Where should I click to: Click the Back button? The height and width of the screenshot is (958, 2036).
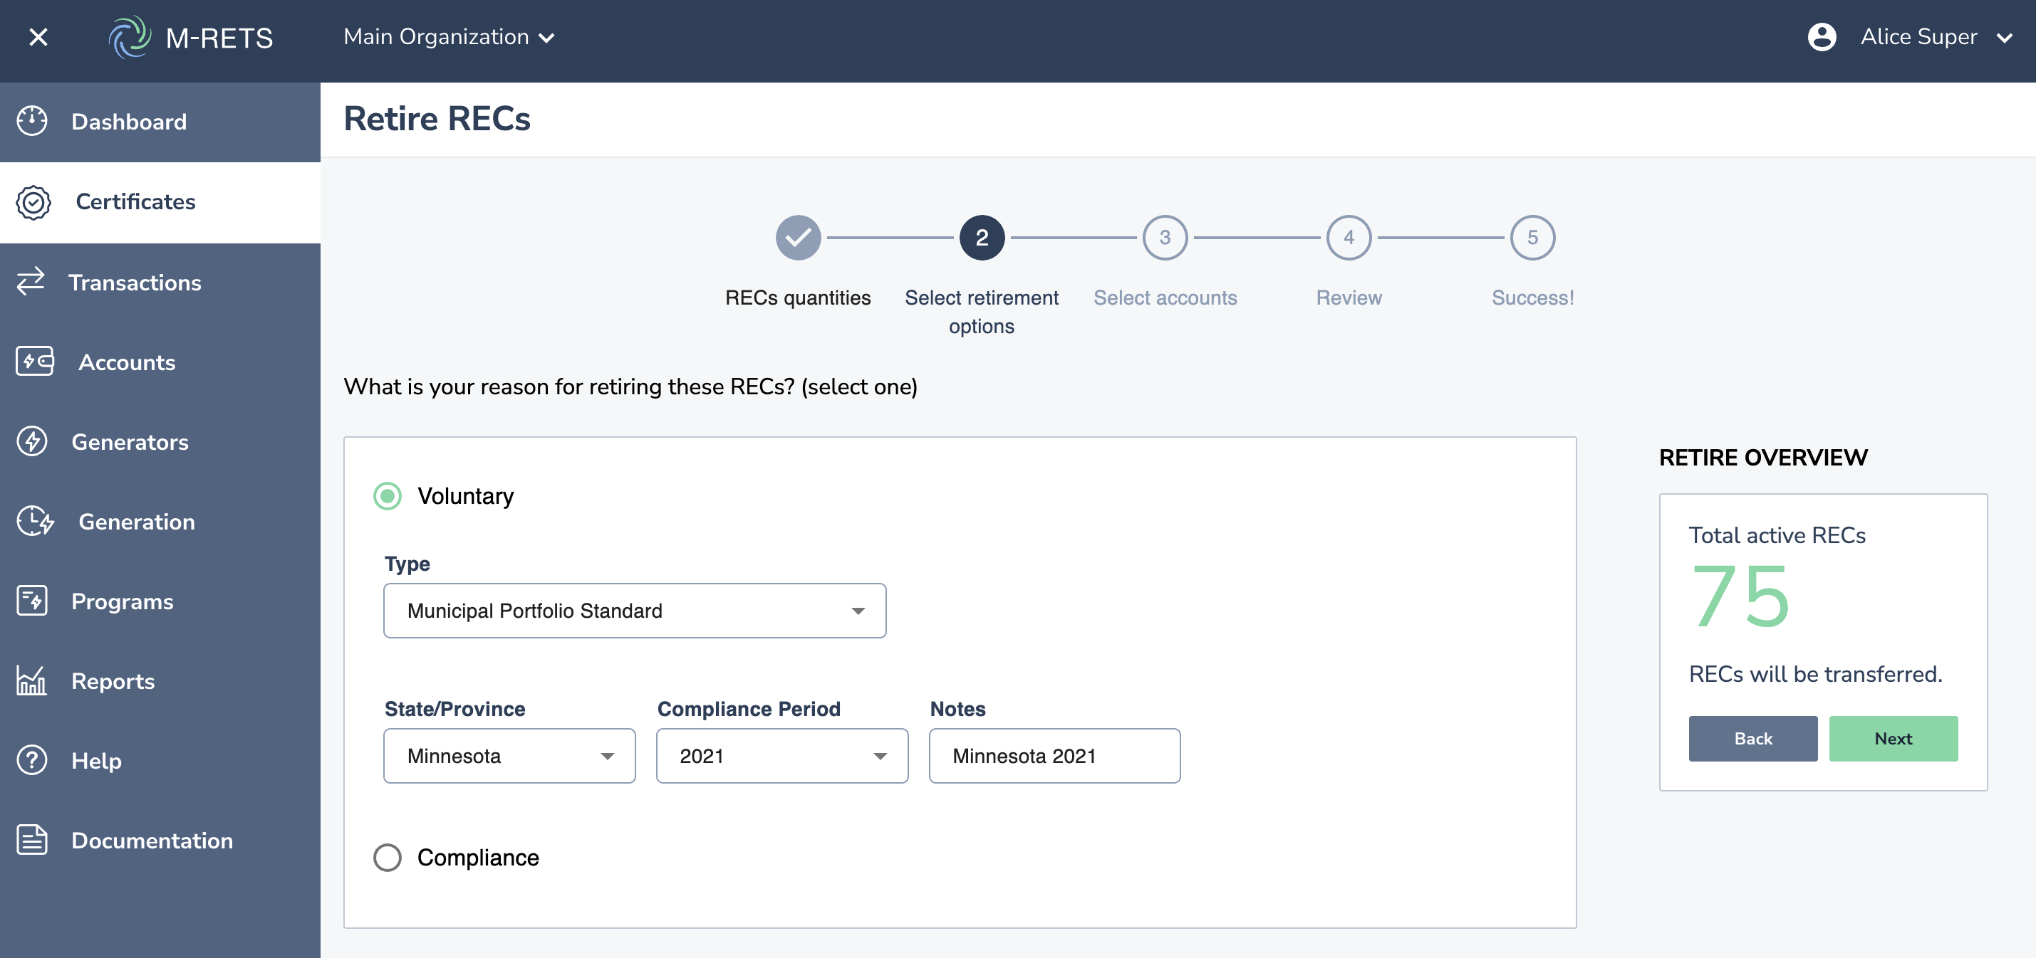pyautogui.click(x=1752, y=739)
